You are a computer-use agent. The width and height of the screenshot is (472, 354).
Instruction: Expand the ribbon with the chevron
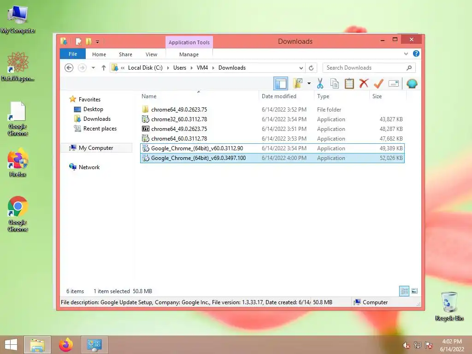(406, 53)
